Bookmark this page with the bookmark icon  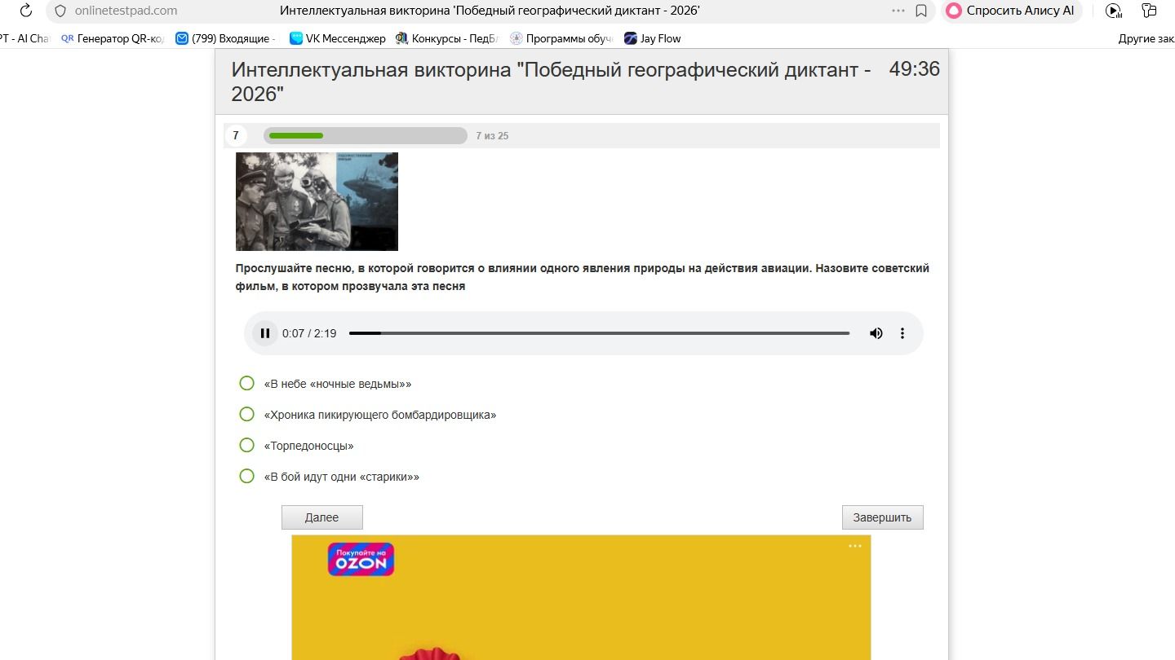[x=921, y=11]
